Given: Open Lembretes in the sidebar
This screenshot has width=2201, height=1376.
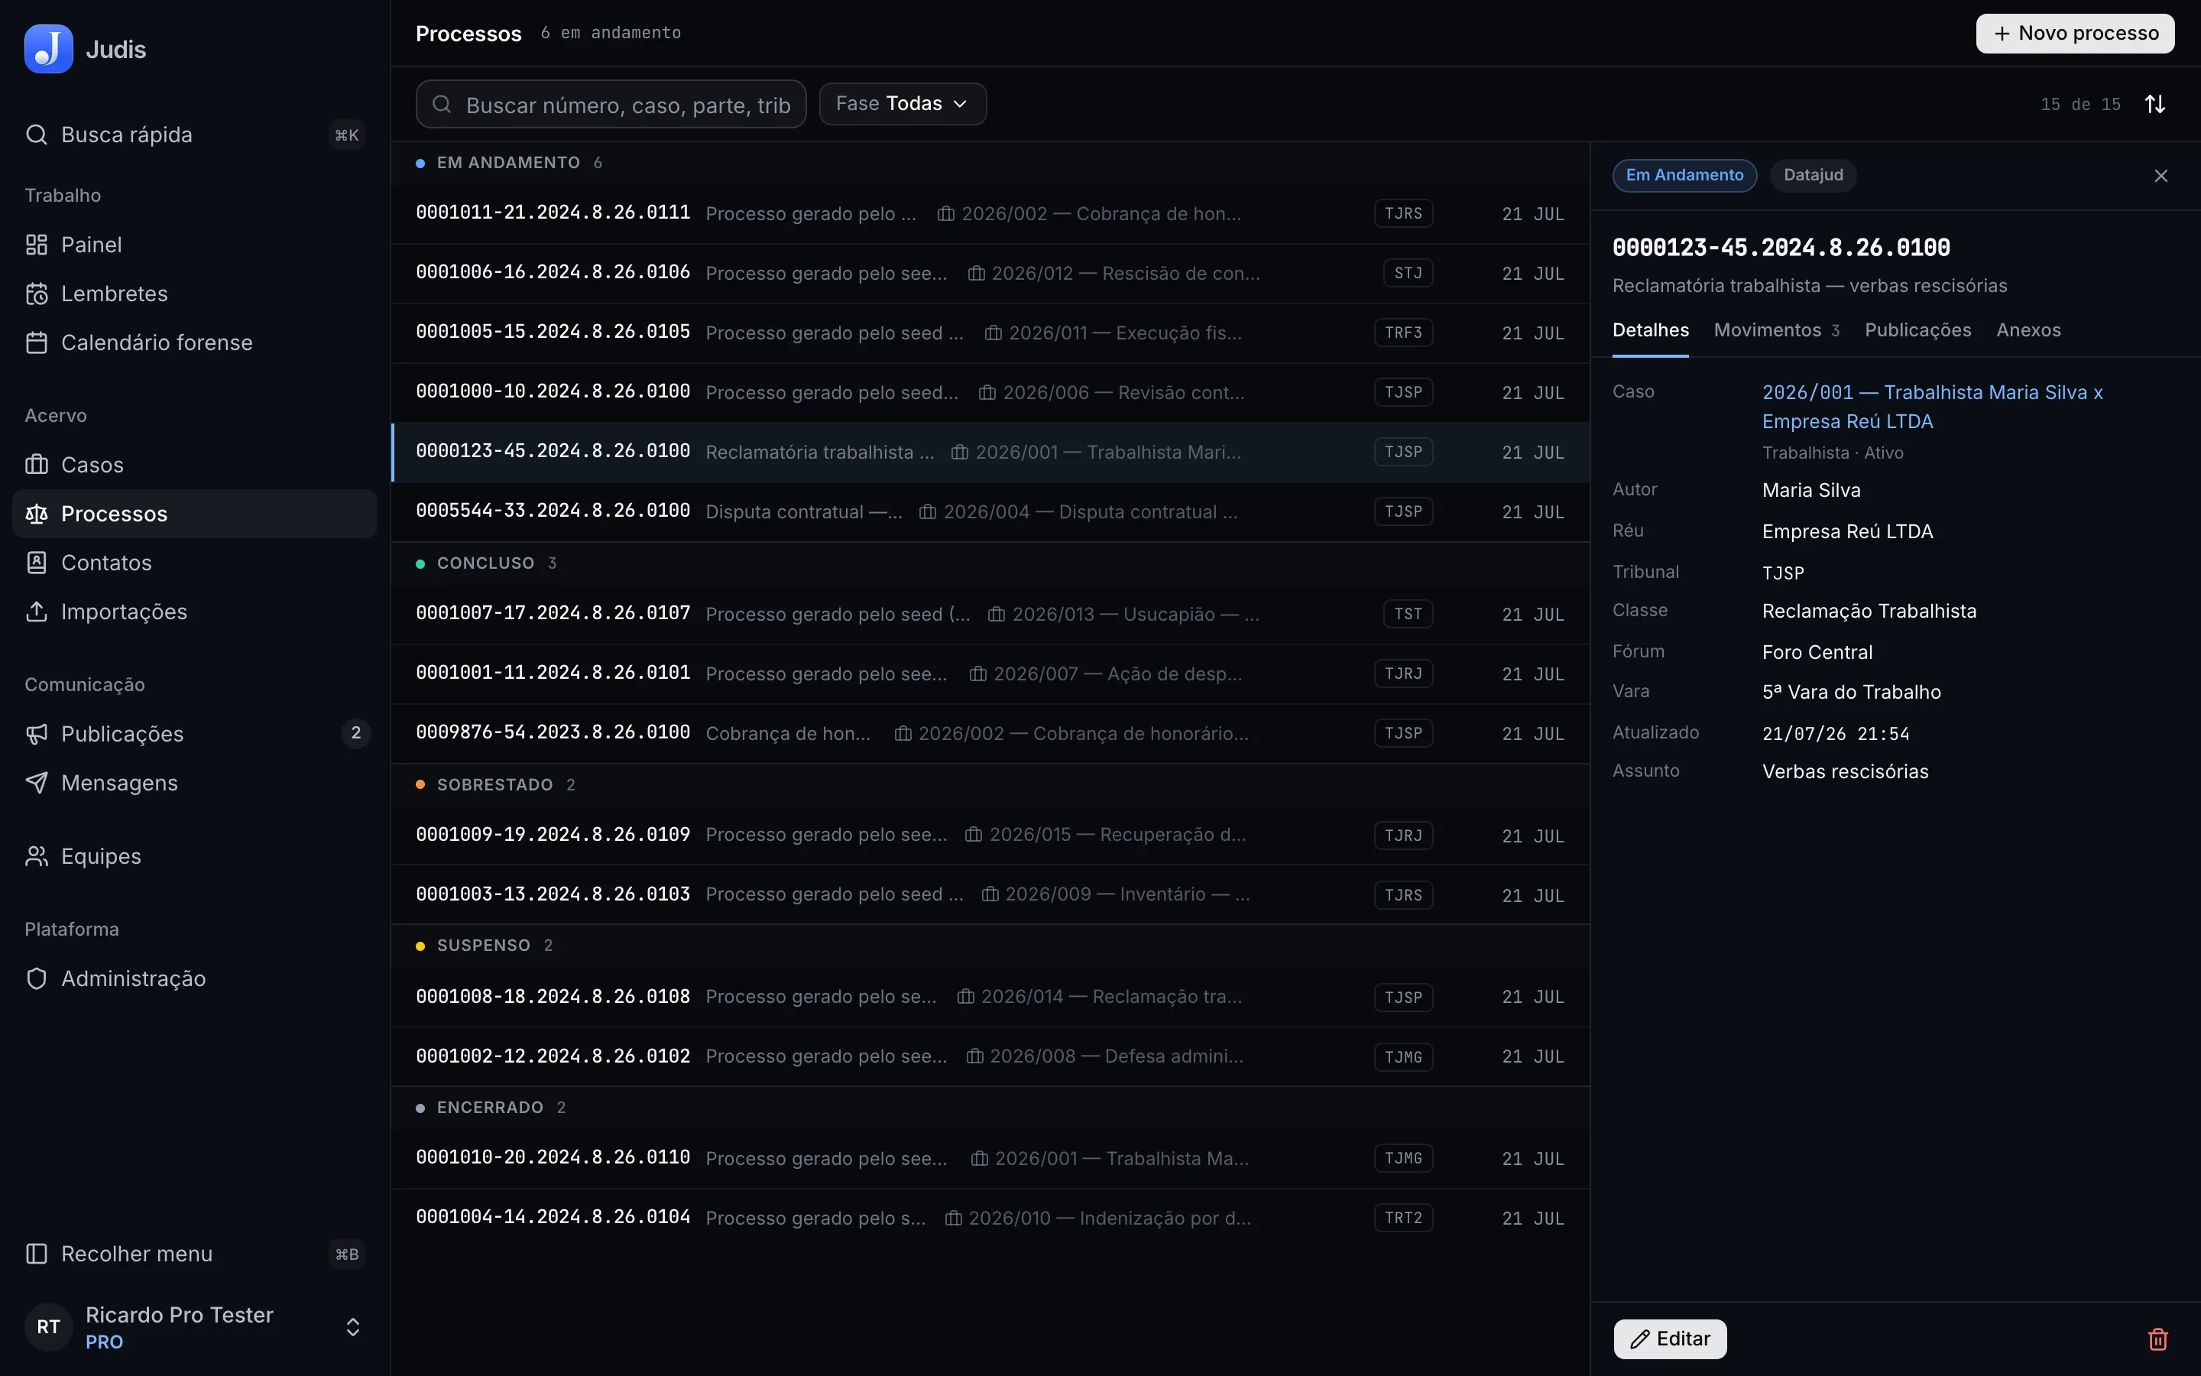Looking at the screenshot, I should pyautogui.click(x=195, y=294).
